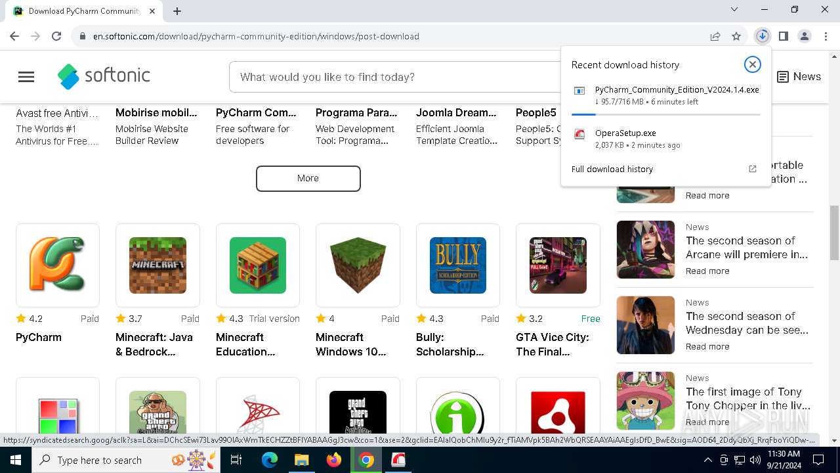840x473 pixels.
Task: Open the Bully Scholarship Edition icon
Action: (458, 265)
